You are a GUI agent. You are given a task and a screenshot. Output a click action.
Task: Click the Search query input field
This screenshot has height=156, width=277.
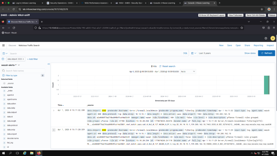95,53
